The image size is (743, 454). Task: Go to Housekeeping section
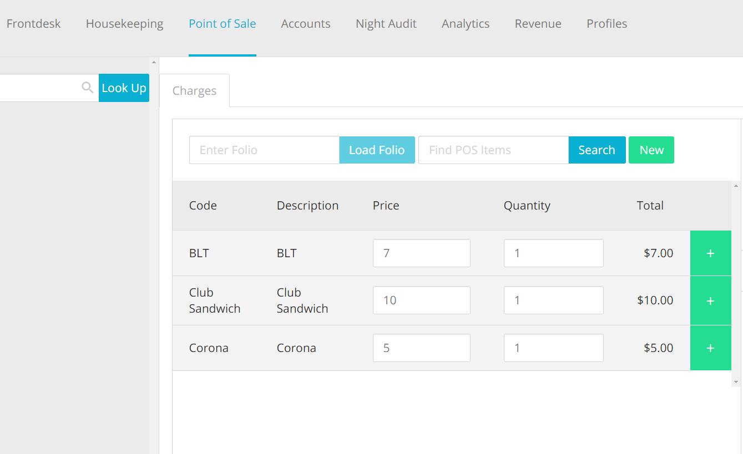[x=125, y=24]
